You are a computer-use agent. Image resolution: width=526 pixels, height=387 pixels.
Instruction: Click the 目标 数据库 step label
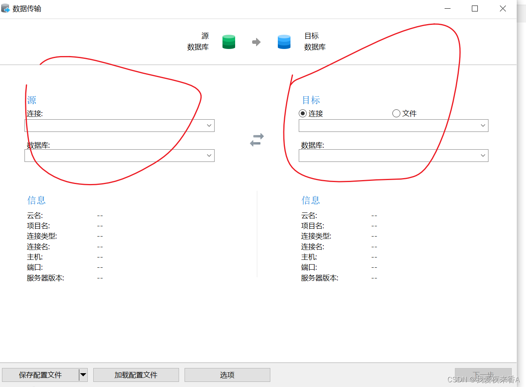point(315,41)
